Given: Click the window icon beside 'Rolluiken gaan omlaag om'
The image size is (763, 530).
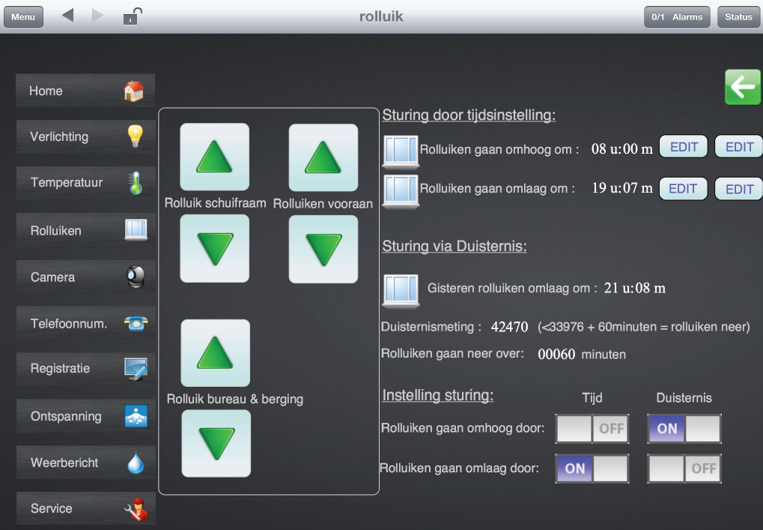Looking at the screenshot, I should pos(401,191).
